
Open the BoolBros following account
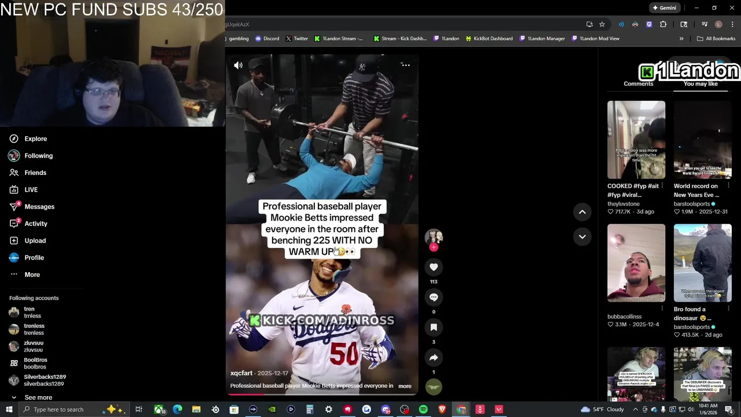[35, 363]
